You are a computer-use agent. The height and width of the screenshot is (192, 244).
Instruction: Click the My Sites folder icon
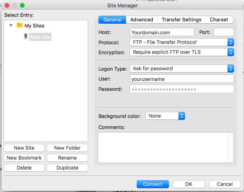20,25
